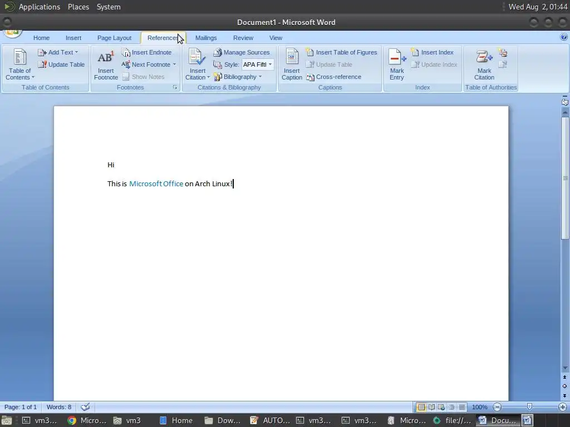Click the Zoom Out minus button

click(497, 407)
